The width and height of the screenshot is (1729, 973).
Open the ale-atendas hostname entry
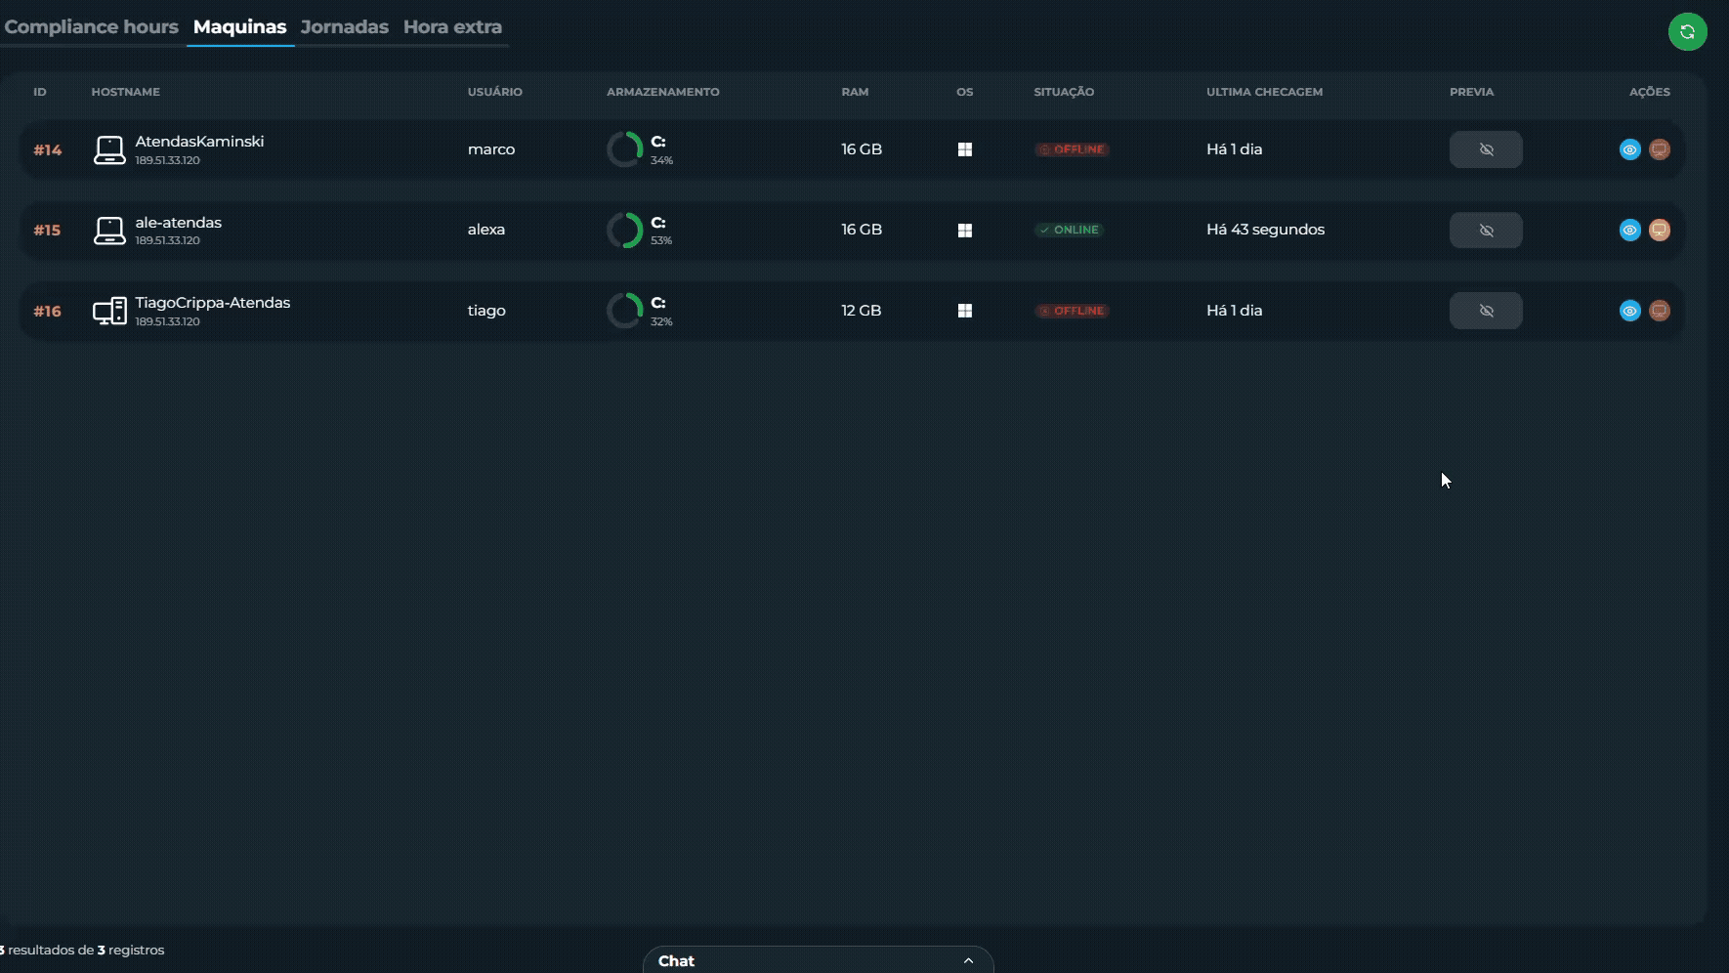(x=178, y=222)
